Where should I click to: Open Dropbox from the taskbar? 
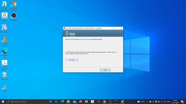pyautogui.click(x=86, y=101)
